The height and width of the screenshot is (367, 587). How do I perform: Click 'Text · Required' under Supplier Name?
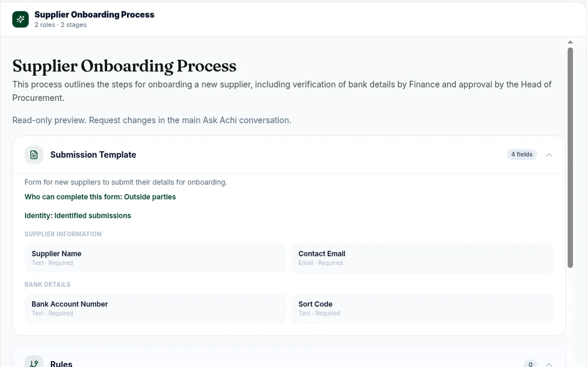tap(52, 263)
